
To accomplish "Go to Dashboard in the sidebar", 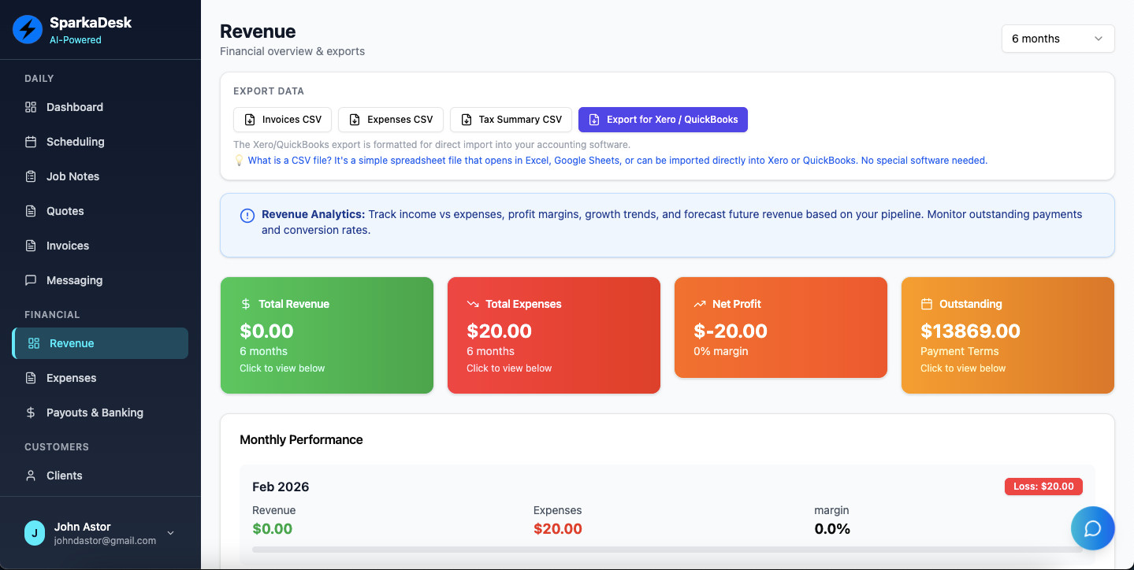I will 100,107.
